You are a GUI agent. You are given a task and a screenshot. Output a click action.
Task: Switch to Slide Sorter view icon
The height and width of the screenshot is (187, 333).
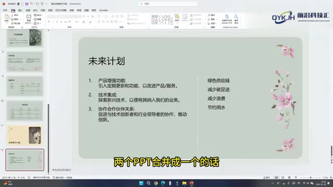283,178
